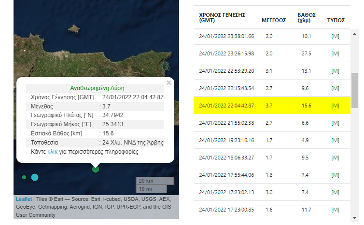Open the [M] type link for 23:38:01.66 event
This screenshot has height=225, width=364.
335,36
